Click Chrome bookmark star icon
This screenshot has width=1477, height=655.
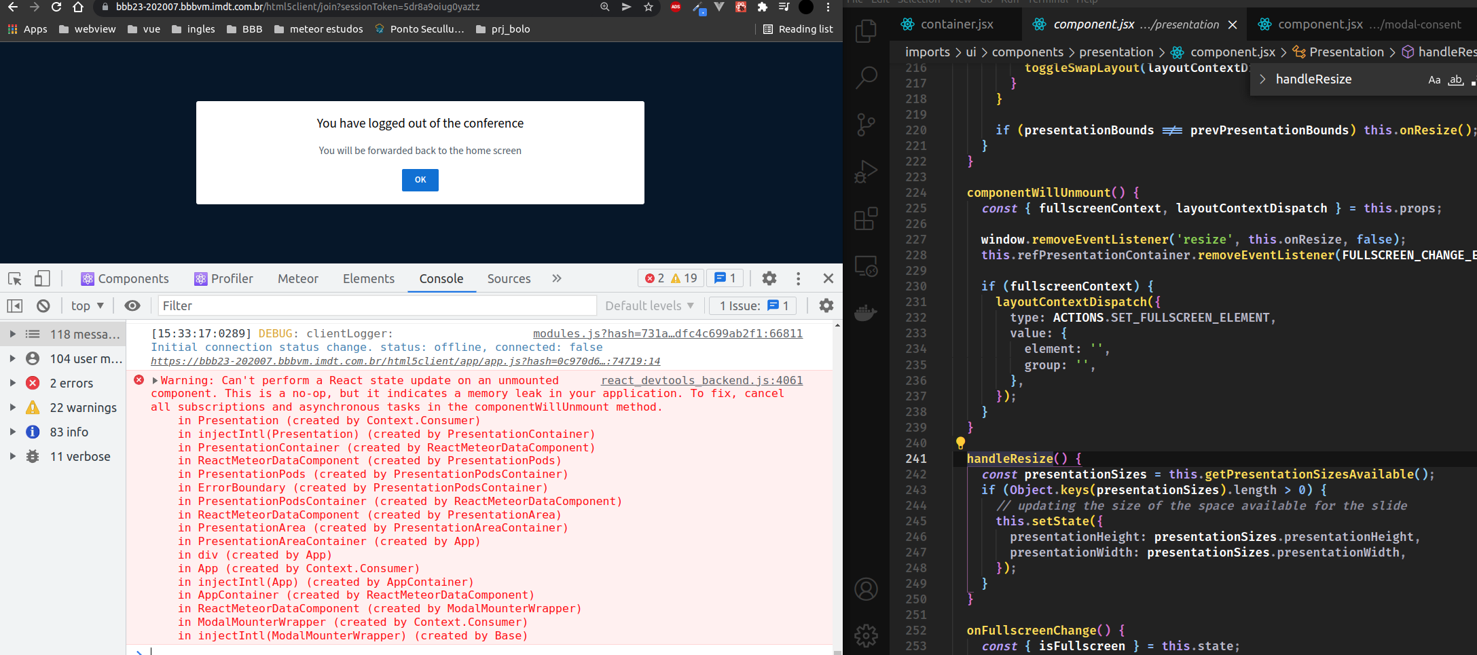tap(649, 7)
